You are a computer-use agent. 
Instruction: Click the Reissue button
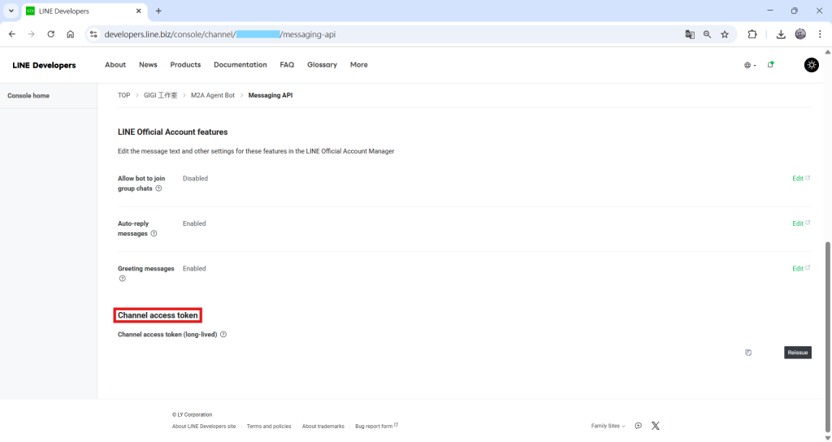click(x=798, y=353)
